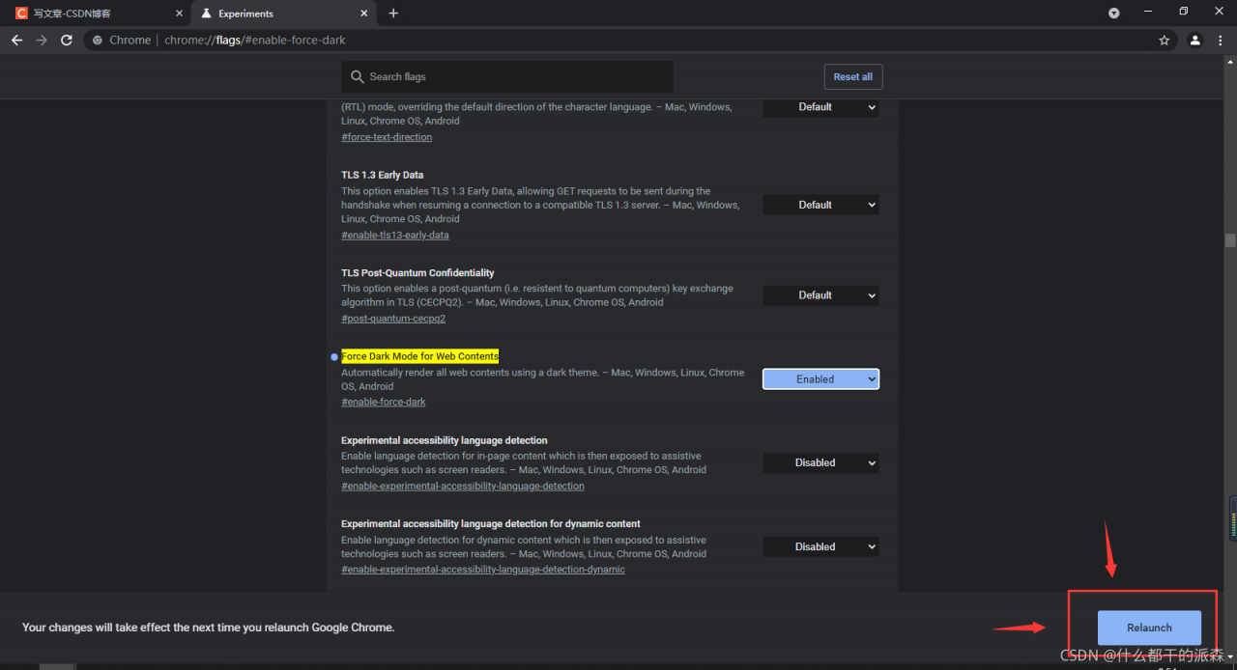Image resolution: width=1237 pixels, height=670 pixels.
Task: Open the force-text-direction Default dropdown
Action: [821, 107]
